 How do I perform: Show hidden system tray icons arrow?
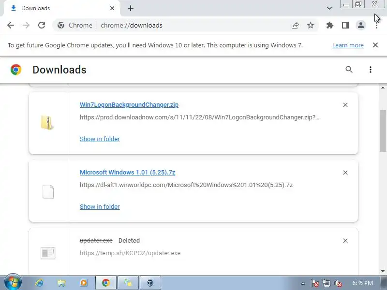[x=303, y=283]
